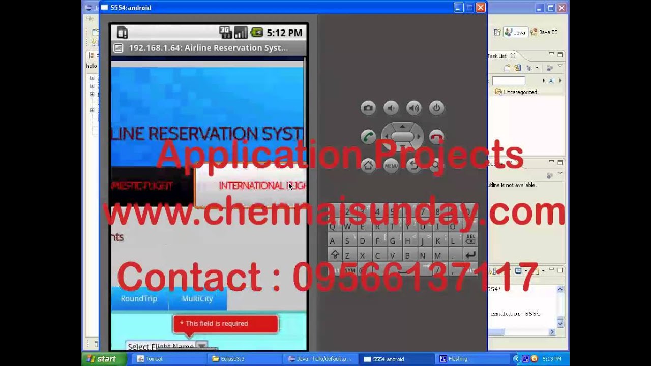This screenshot has width=651, height=366.
Task: Select the Task List tab
Action: 498,56
